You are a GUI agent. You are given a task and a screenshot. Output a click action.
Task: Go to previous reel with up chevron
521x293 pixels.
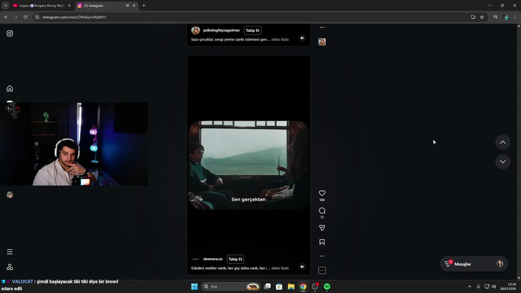[x=503, y=142]
